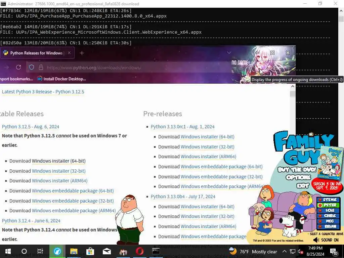
Task: Download Python 3.12.5 Windows installer (32-bit)
Action: 58,171
